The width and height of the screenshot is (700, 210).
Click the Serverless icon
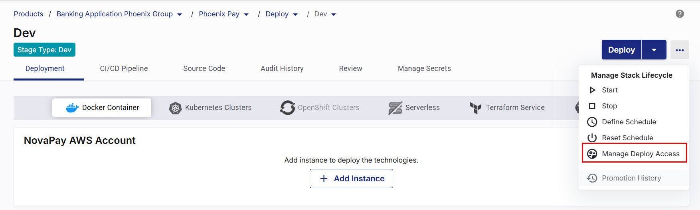[x=395, y=108]
